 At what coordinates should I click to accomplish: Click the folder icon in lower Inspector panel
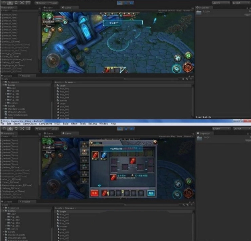coord(199,139)
